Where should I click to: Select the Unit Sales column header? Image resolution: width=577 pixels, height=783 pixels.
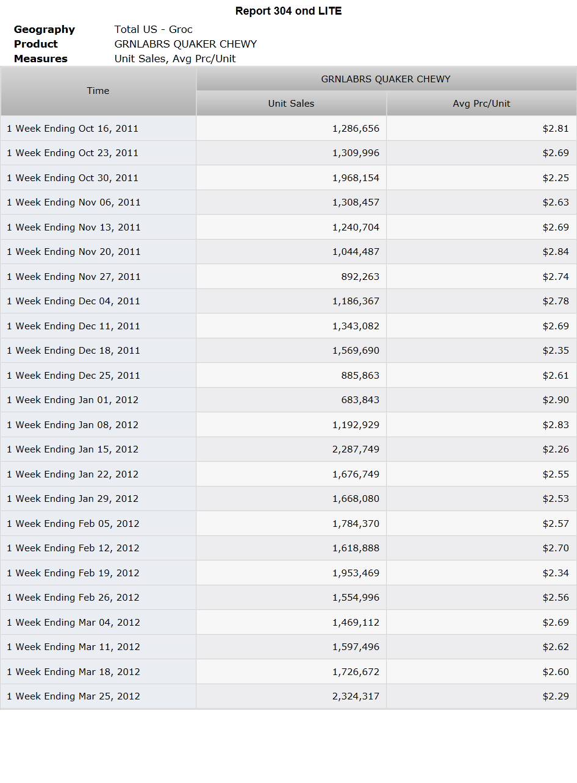(291, 104)
